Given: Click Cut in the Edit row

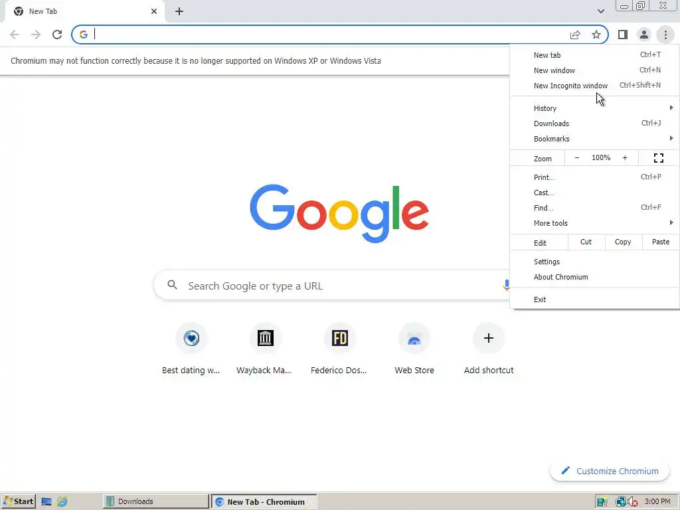Looking at the screenshot, I should point(586,242).
